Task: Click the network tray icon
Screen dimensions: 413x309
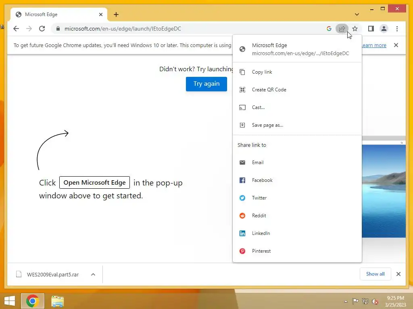Action: [x=365, y=301]
